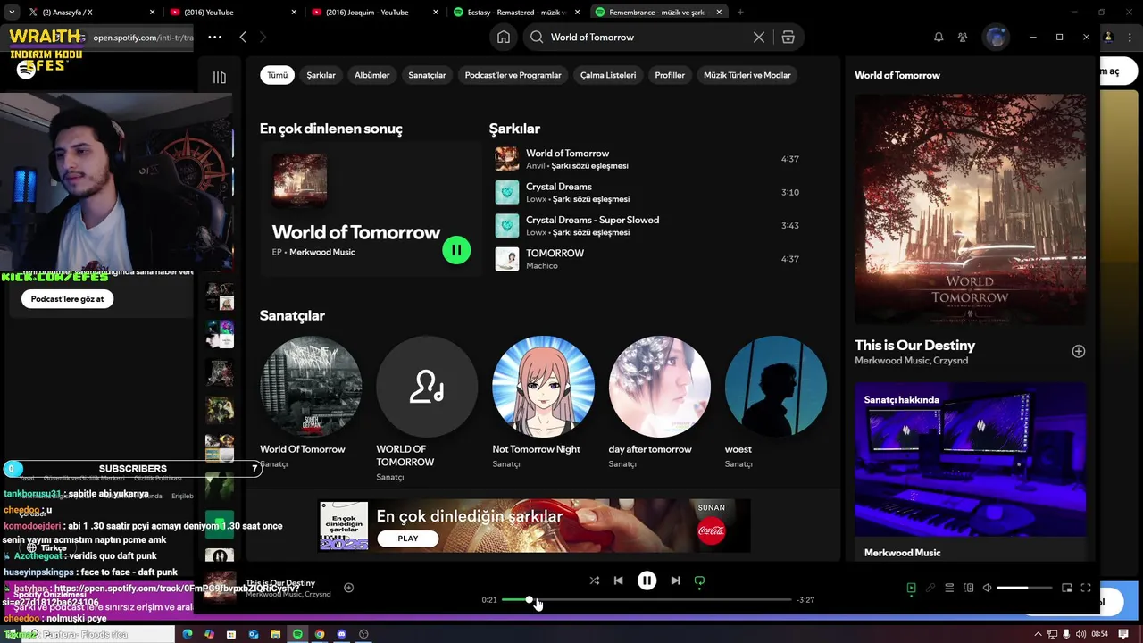Skip to the previous track
The height and width of the screenshot is (643, 1143).
click(x=618, y=580)
